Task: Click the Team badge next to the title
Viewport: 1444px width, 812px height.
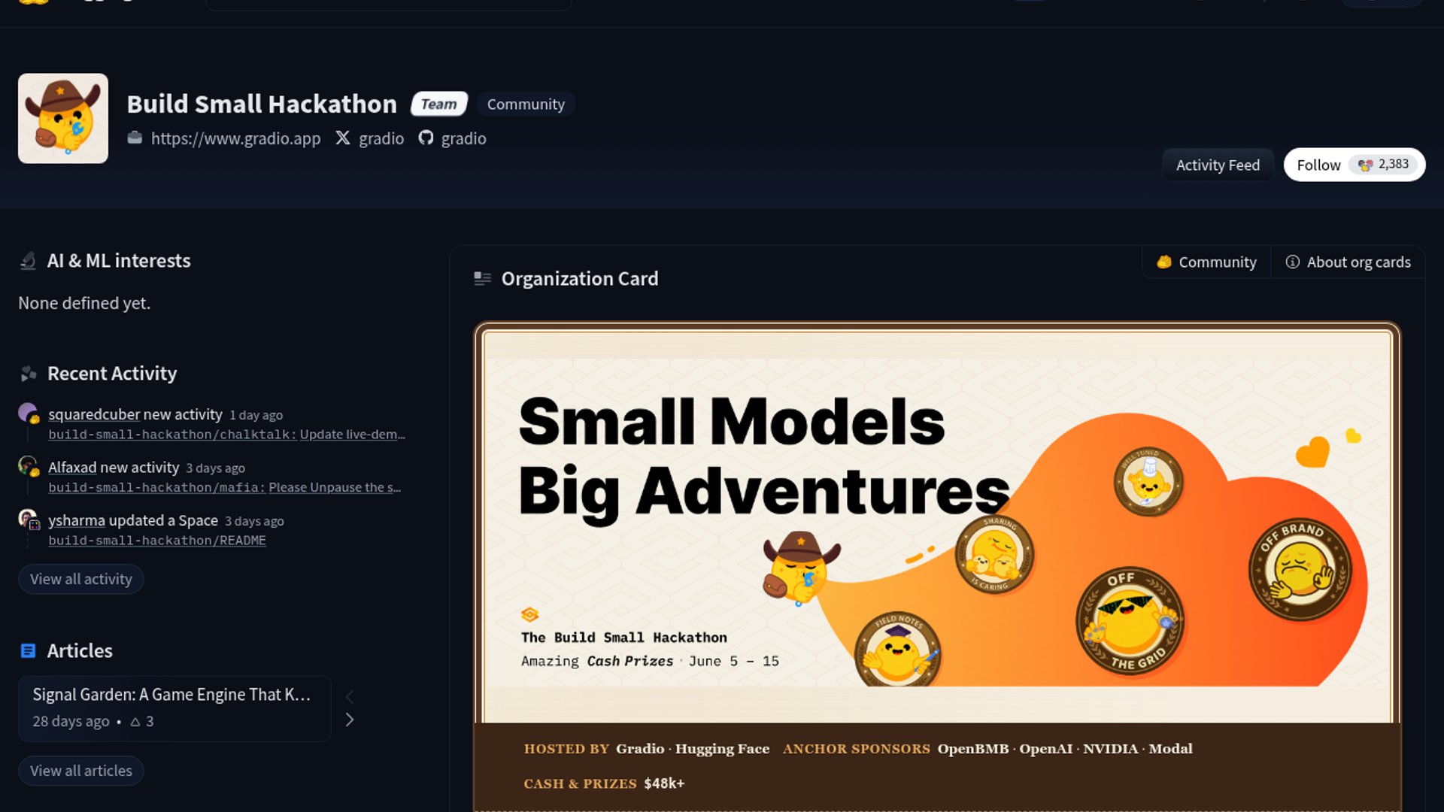Action: (x=439, y=104)
